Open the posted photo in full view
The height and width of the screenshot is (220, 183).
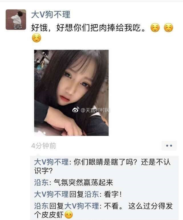pyautogui.click(x=71, y=93)
